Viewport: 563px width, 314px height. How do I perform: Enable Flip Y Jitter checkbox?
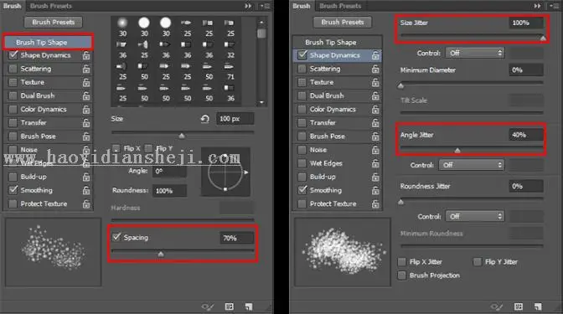click(478, 262)
